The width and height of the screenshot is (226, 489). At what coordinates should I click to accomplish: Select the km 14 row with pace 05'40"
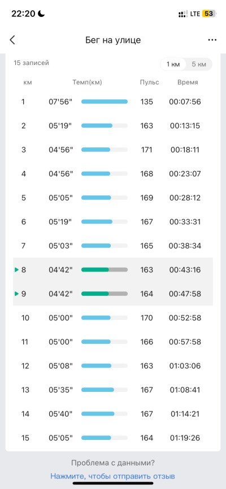click(x=113, y=414)
